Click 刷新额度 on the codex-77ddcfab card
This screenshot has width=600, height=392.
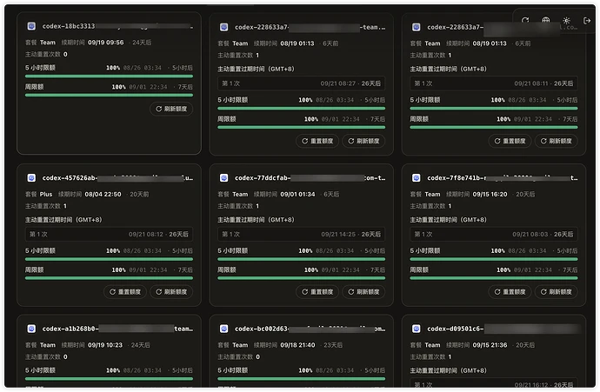click(363, 292)
